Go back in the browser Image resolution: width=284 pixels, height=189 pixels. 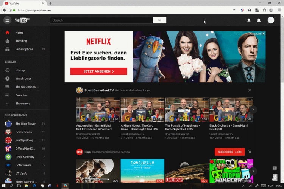click(4, 10)
